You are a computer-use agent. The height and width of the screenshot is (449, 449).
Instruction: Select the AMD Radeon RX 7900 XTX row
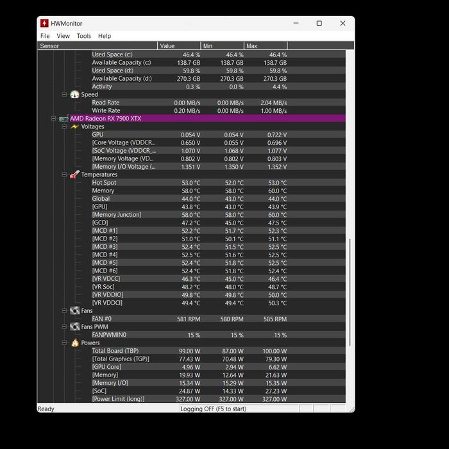pos(207,118)
